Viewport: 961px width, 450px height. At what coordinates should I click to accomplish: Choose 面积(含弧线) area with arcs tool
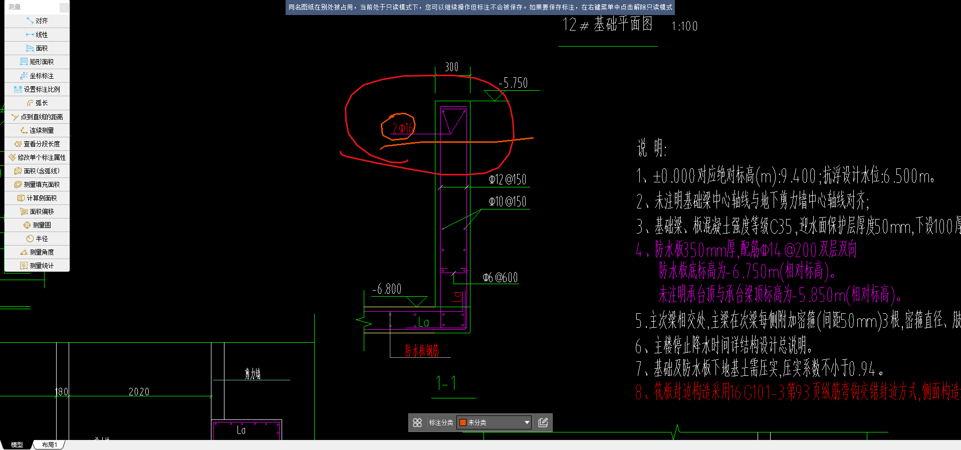37,171
